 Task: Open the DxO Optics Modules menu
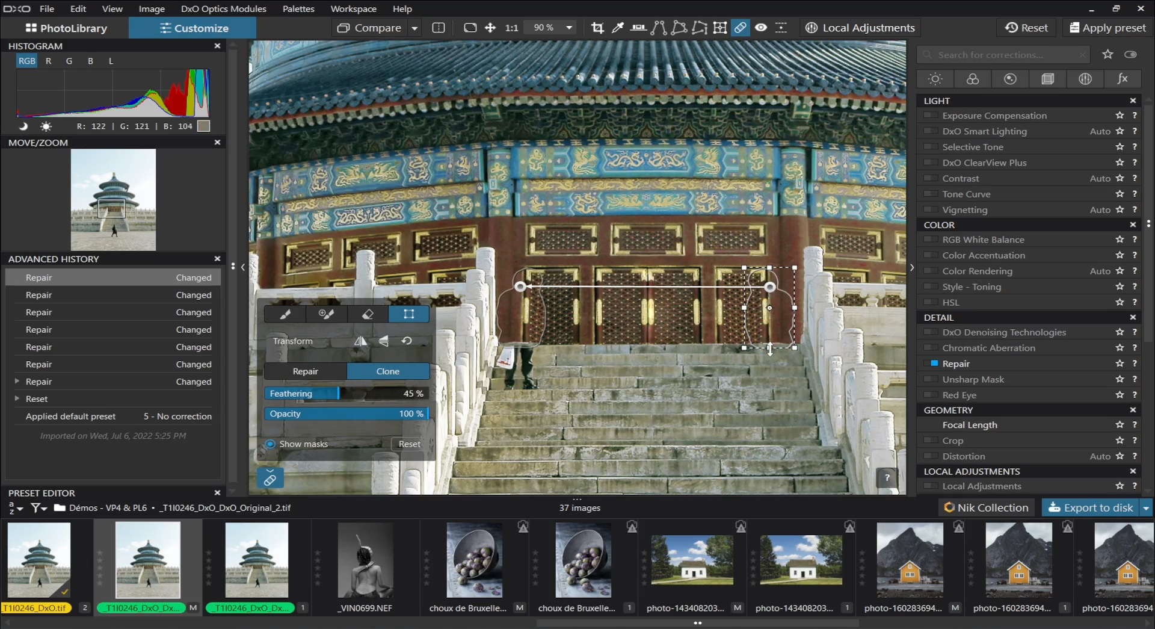[x=224, y=8]
